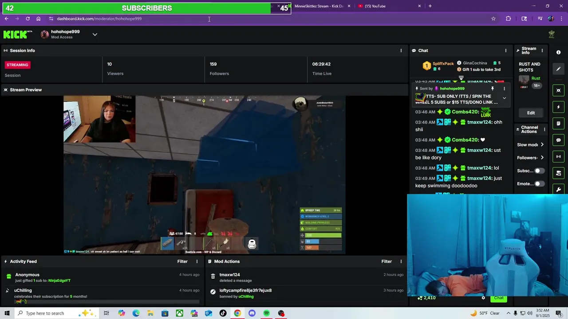This screenshot has height=319, width=568.
Task: Select the lightning bolt icon in sidebar
Action: [558, 107]
